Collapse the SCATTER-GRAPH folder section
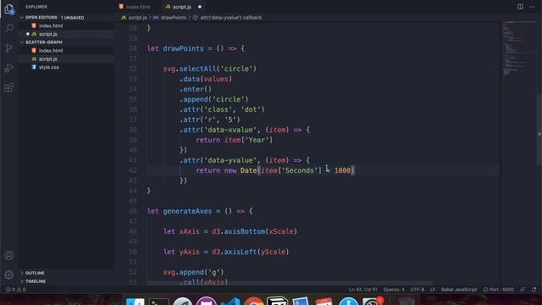This screenshot has height=305, width=542. click(x=43, y=42)
